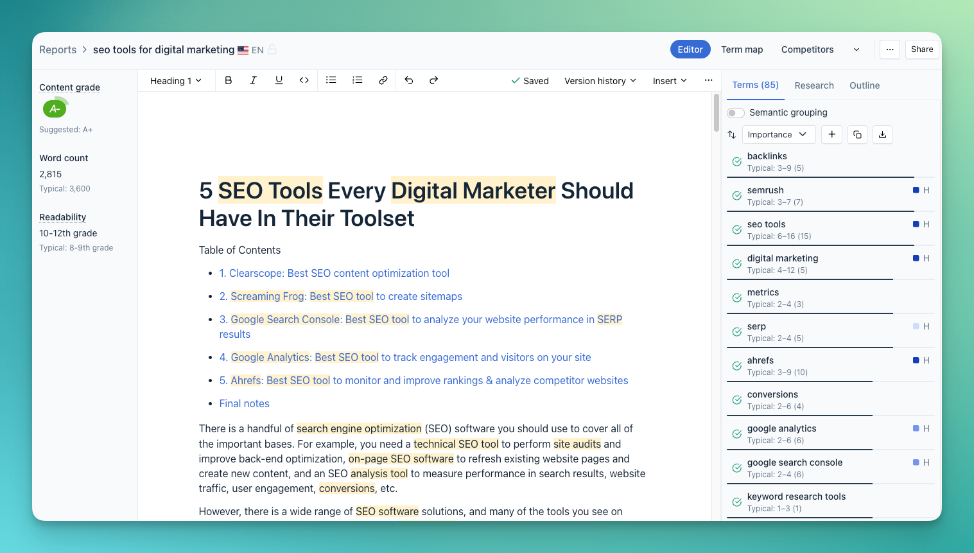This screenshot has height=553, width=974.
Task: Select the Terms (85) tab
Action: click(x=756, y=85)
